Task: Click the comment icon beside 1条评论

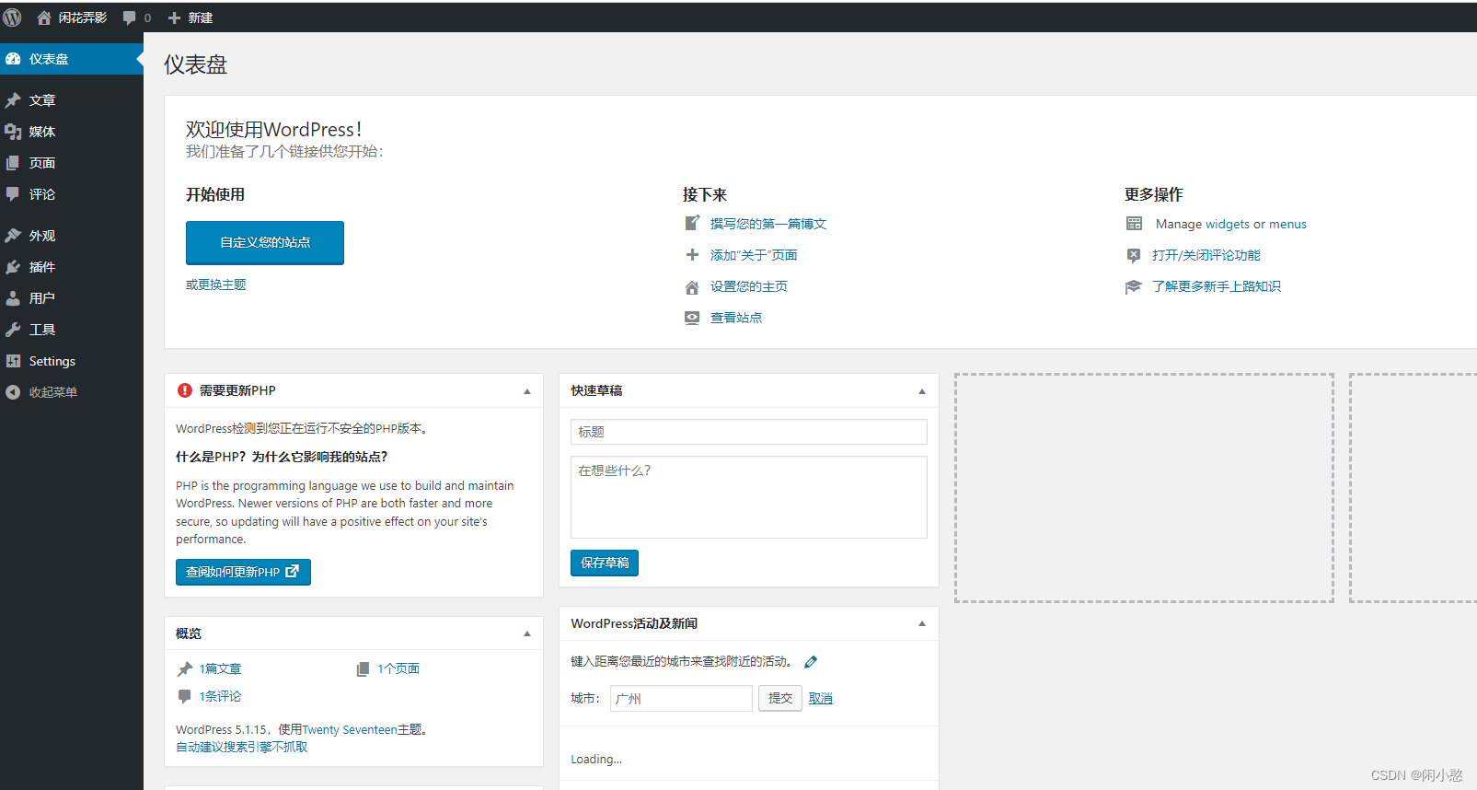Action: point(185,696)
